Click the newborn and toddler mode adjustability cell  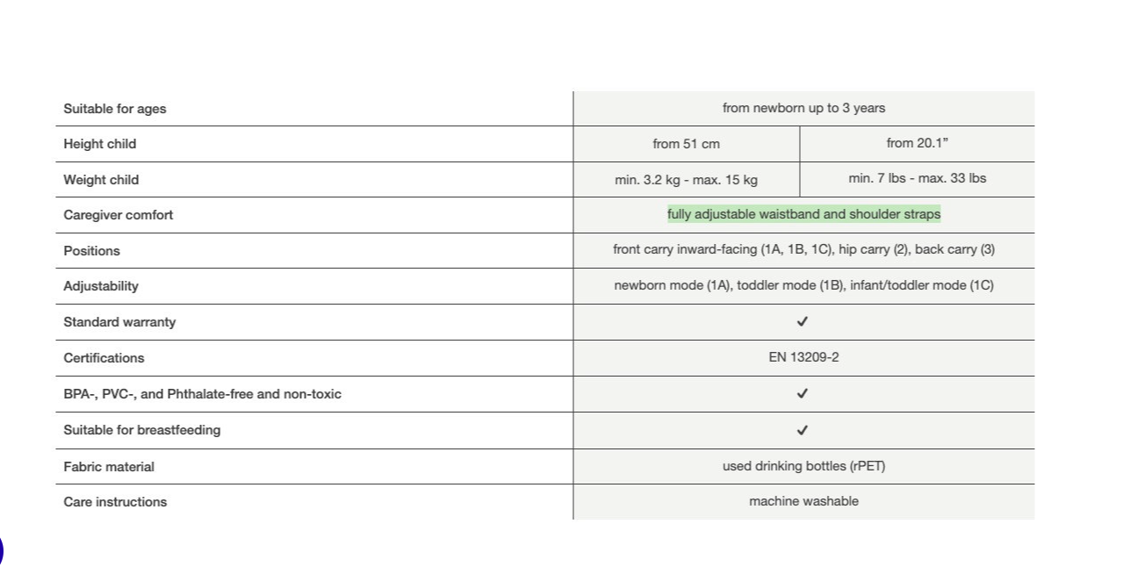803,285
